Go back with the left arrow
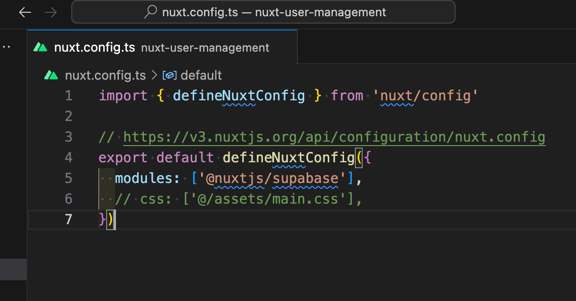Screen dimensions: 576x301 25,12
